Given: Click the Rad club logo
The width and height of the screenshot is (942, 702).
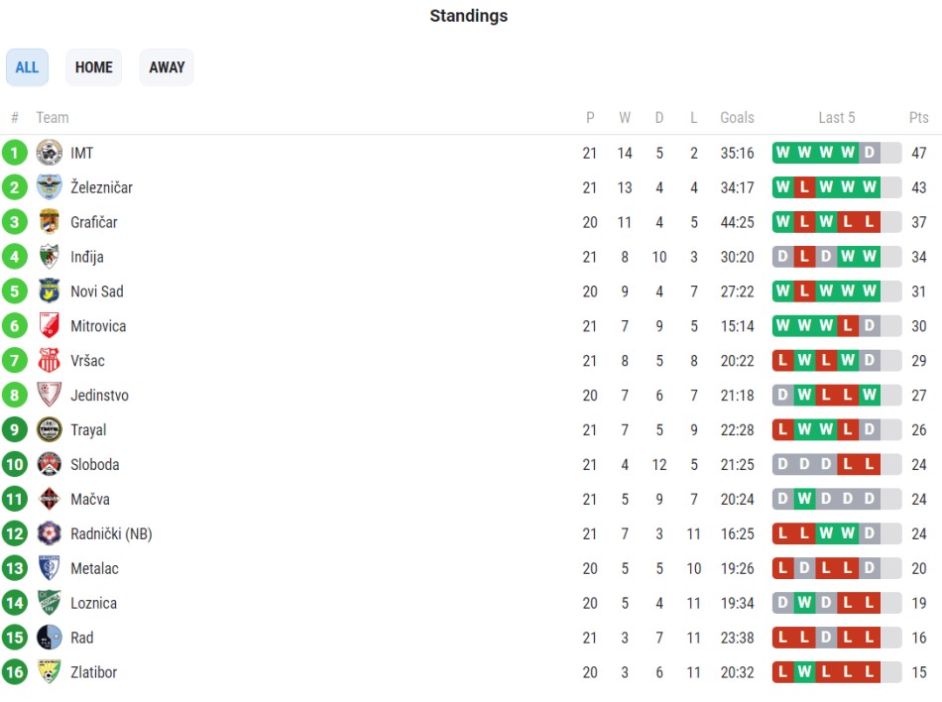Looking at the screenshot, I should click(x=50, y=638).
